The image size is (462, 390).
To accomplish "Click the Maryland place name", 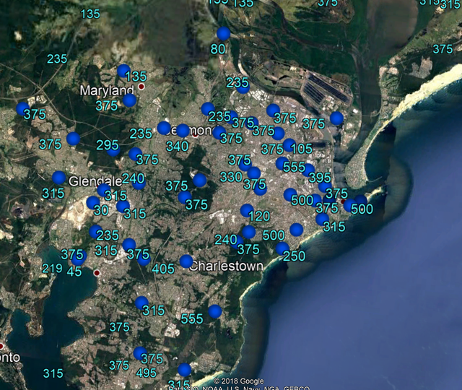I will (x=107, y=90).
